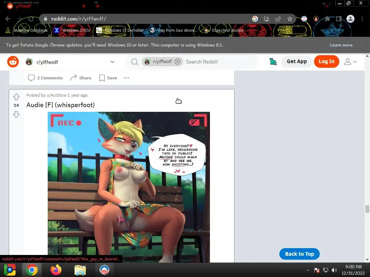The image size is (370, 277).
Task: Expand the r/yiffwolf community dropdown chevron
Action: (x=112, y=62)
